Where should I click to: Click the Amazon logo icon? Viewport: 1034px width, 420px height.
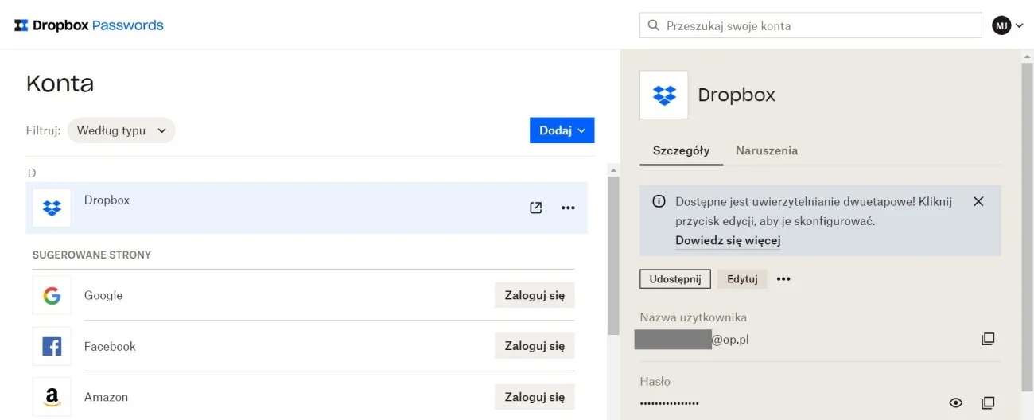click(52, 397)
